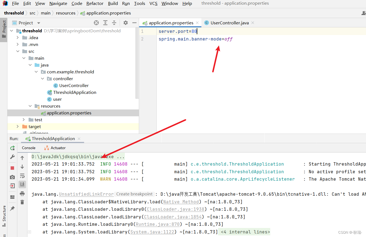Viewport: 366px width, 237px height.
Task: Collapse the controller package
Action: click(42, 79)
